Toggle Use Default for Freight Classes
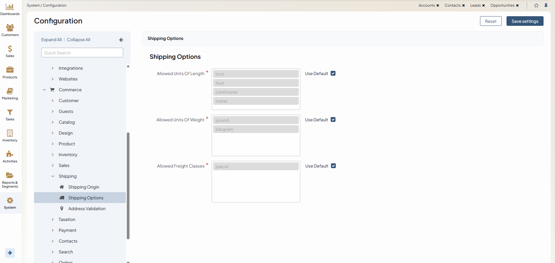 [333, 166]
